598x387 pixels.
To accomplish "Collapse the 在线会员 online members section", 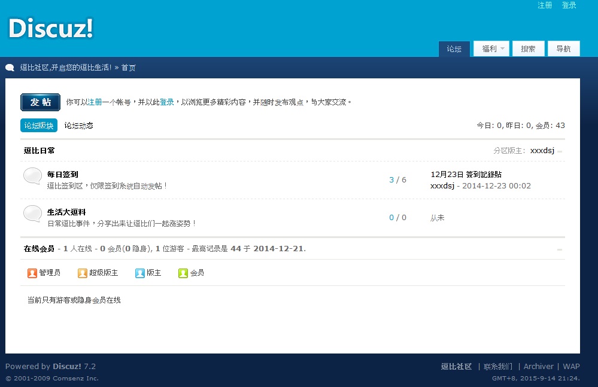I will 560,249.
